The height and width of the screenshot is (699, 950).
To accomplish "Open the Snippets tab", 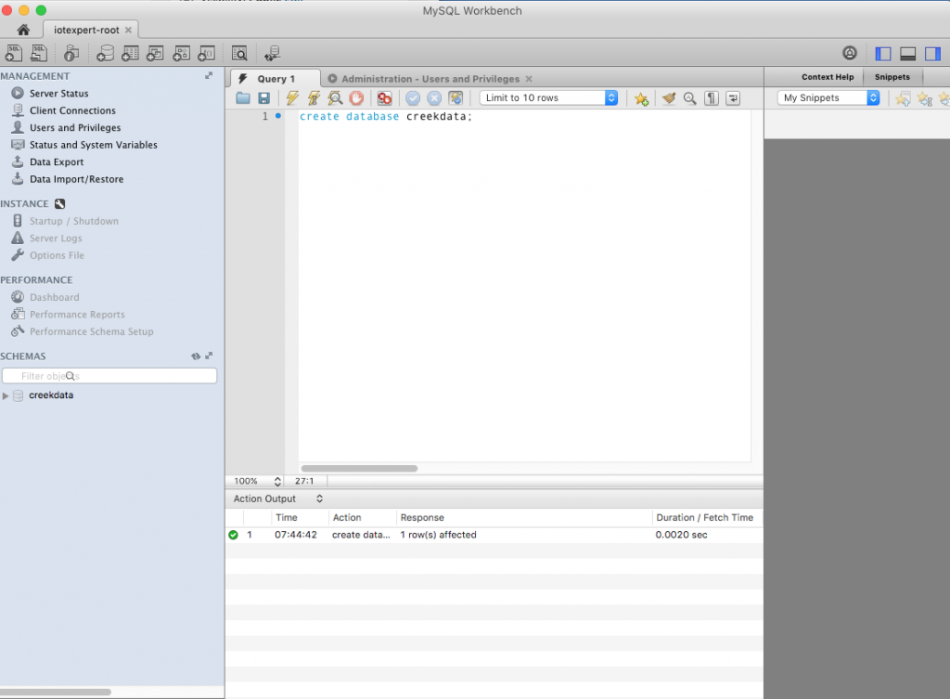I will [x=892, y=77].
